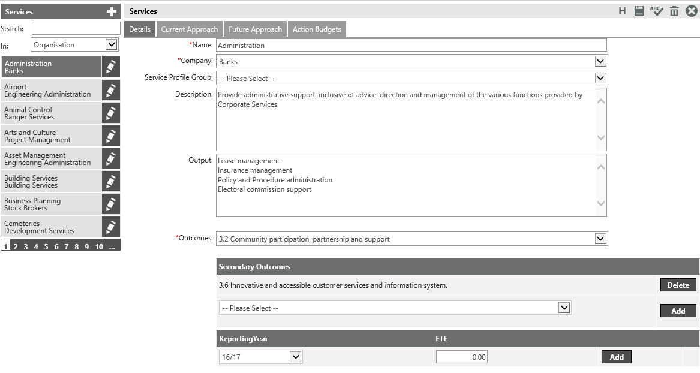
Task: Expand the Company dropdown showing Banks
Action: [411, 61]
